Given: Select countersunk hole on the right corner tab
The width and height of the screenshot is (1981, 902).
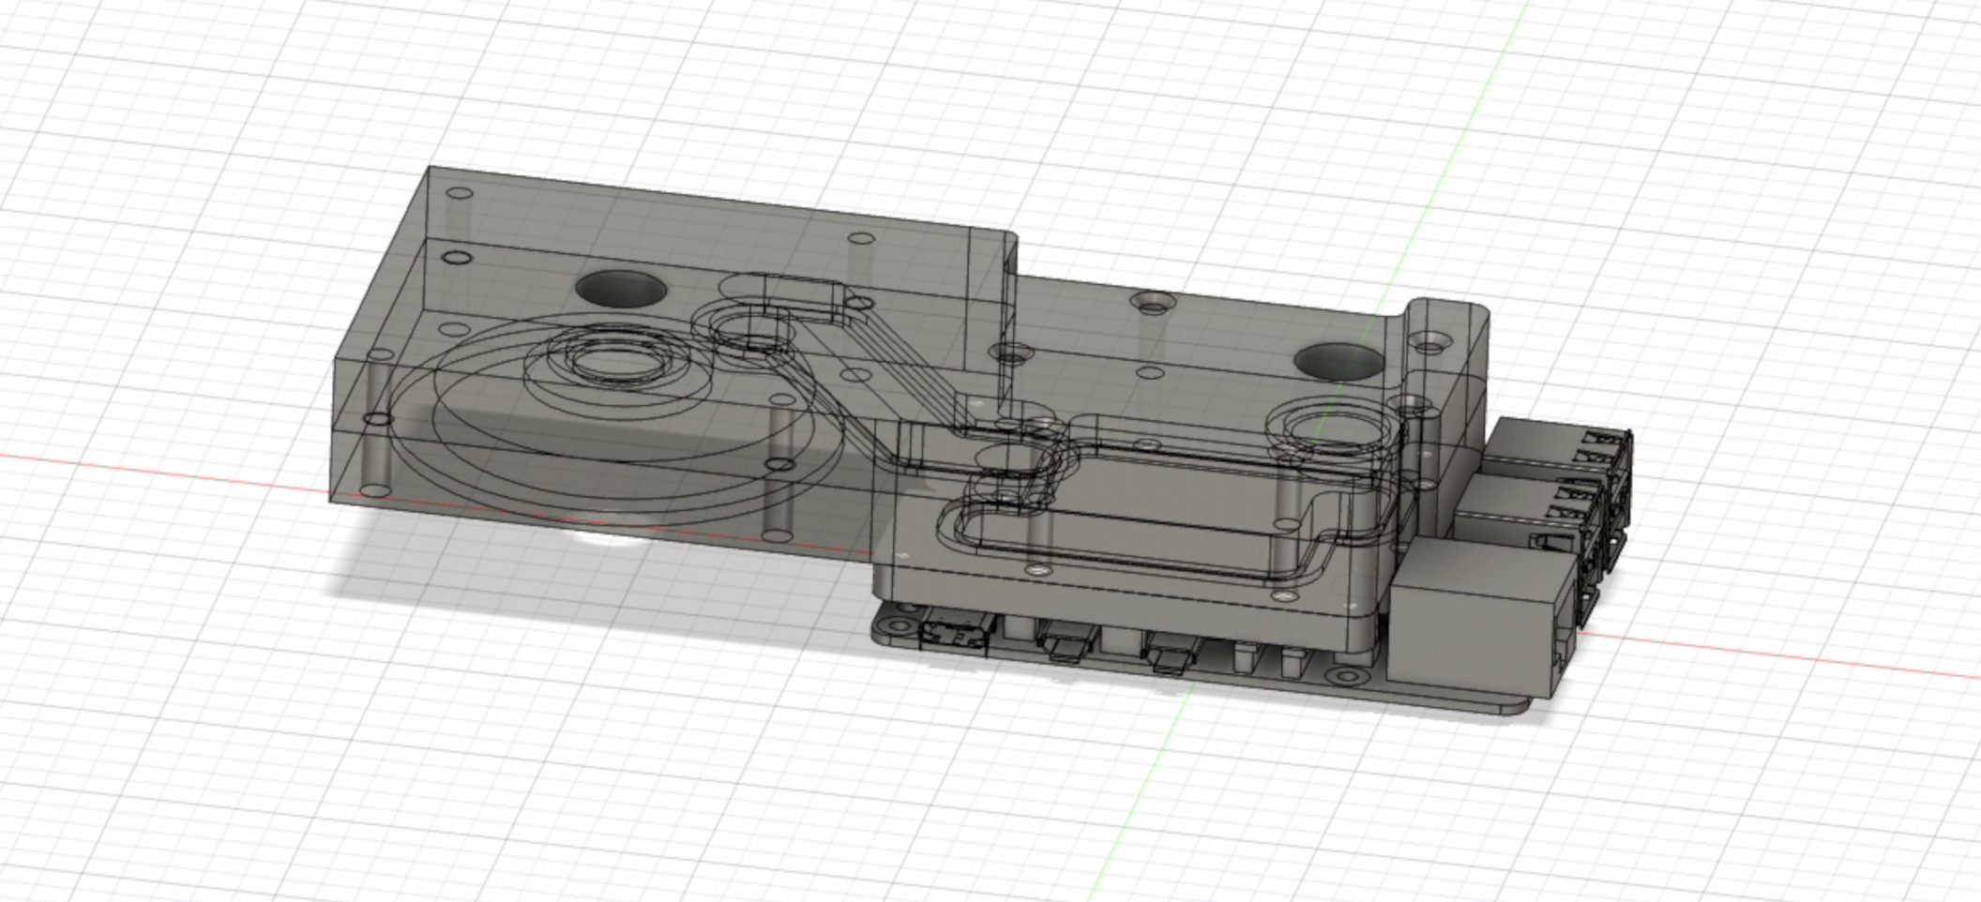Looking at the screenshot, I should tap(1430, 338).
